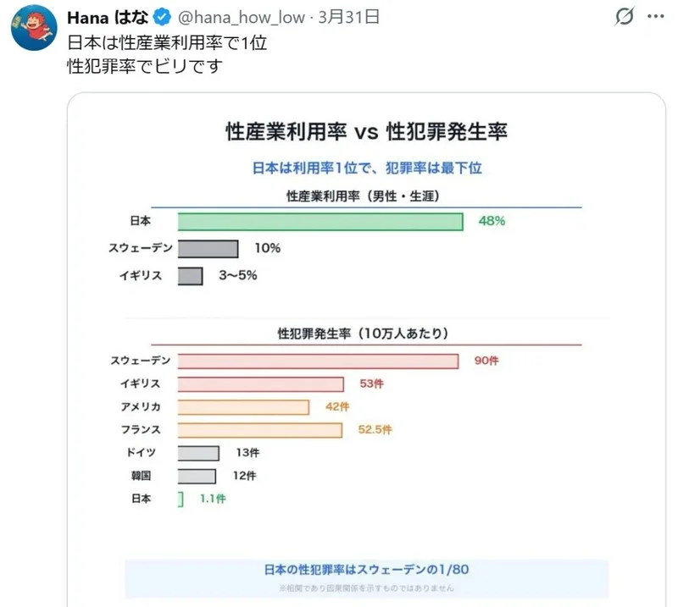The image size is (678, 607).
Task: Click the chart title 性産業利用率 vs 性犯罪発生率
Action: point(366,132)
